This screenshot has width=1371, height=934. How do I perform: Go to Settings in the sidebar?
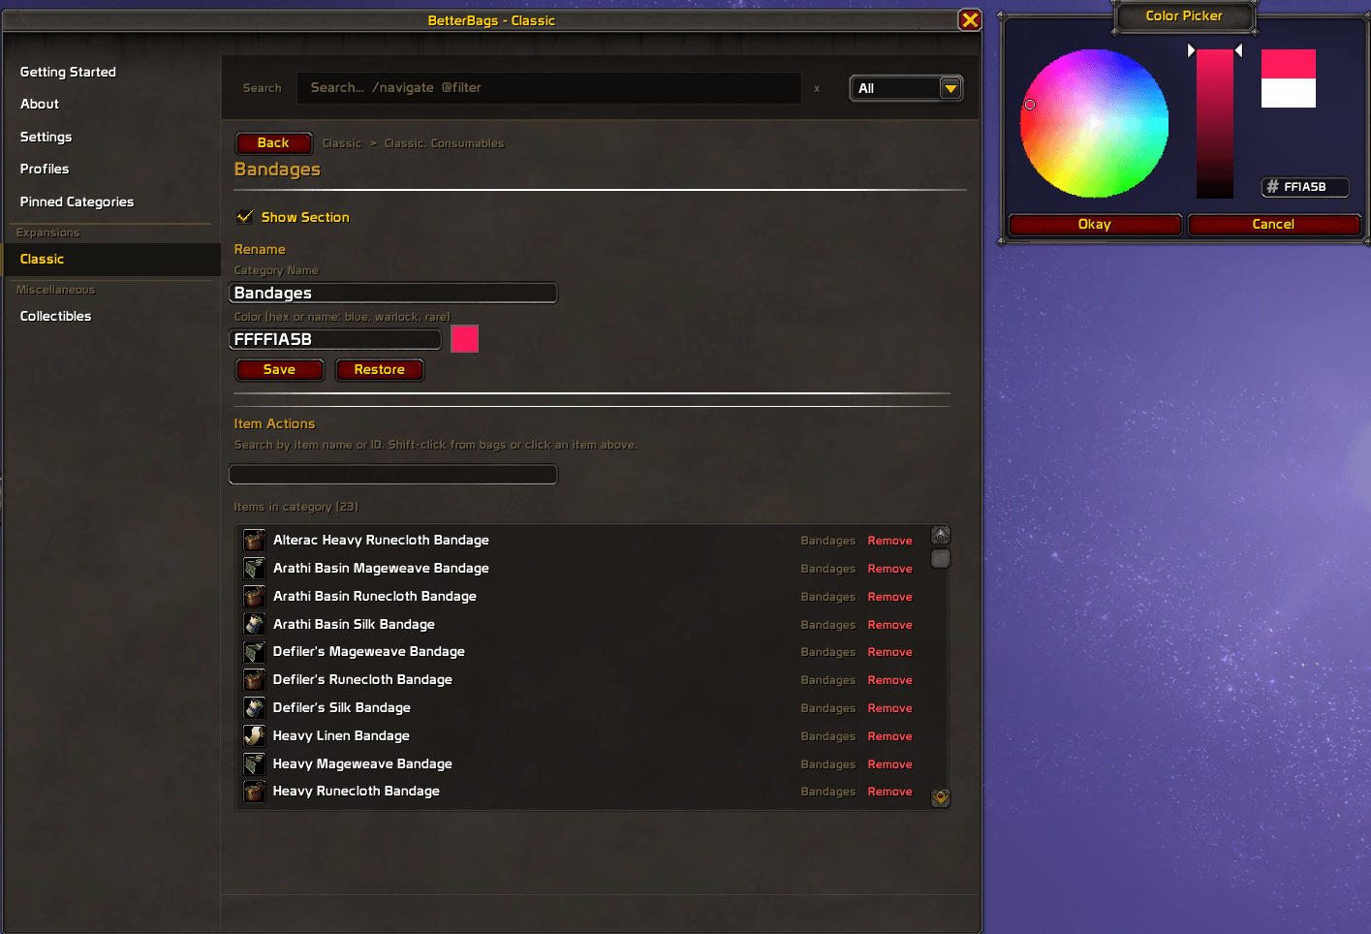point(46,137)
